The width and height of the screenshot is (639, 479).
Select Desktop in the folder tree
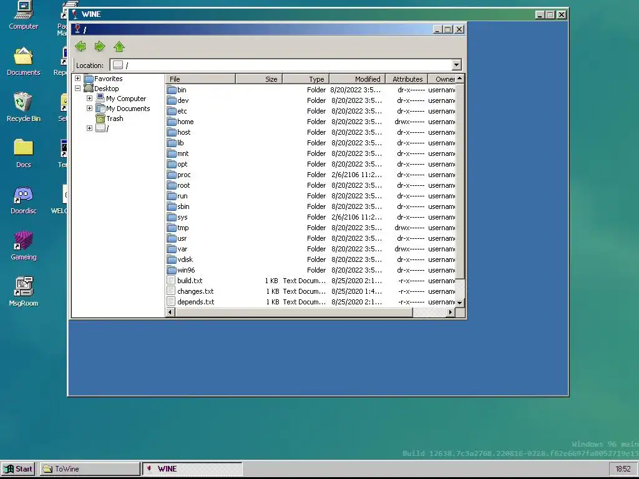pyautogui.click(x=106, y=89)
